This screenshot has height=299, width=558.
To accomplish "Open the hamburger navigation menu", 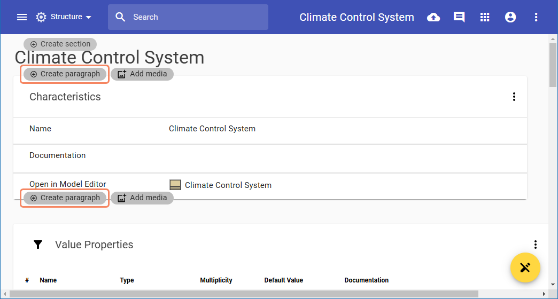I will tap(22, 17).
